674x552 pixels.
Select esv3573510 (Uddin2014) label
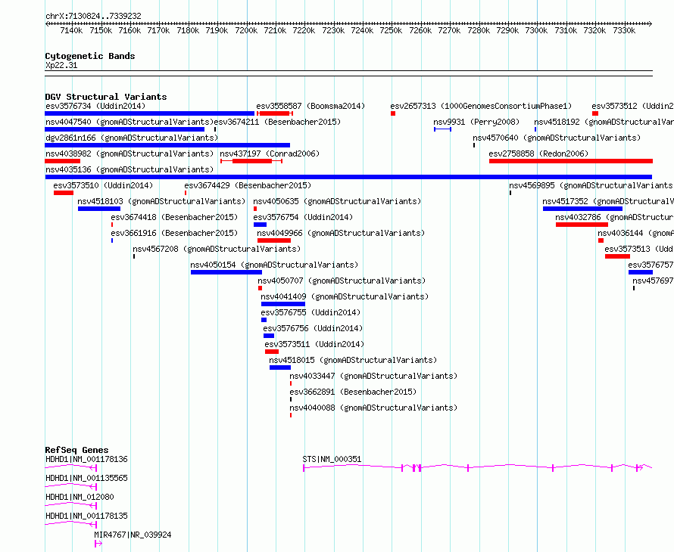pos(103,185)
